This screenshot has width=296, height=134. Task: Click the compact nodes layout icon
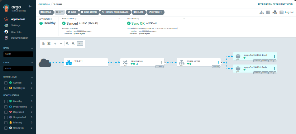43,44
